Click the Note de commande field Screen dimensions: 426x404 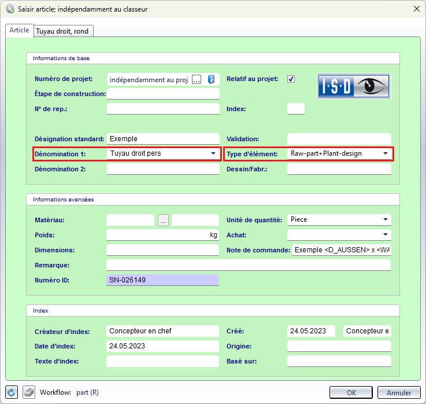[x=342, y=249]
